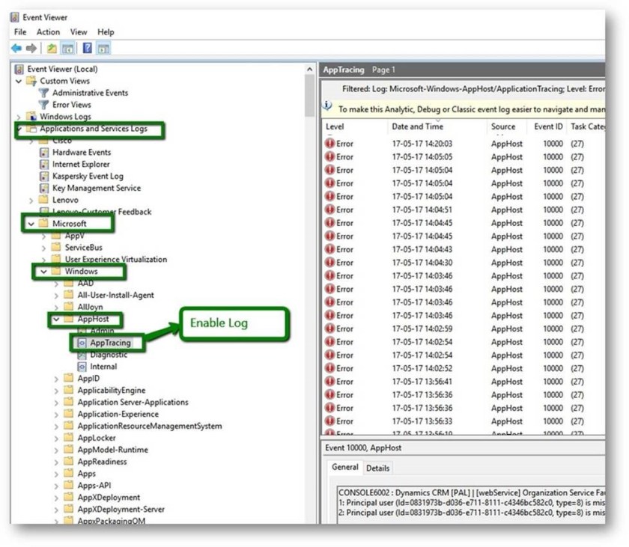Open the Hardware Events log
The height and width of the screenshot is (547, 629).
coord(81,153)
